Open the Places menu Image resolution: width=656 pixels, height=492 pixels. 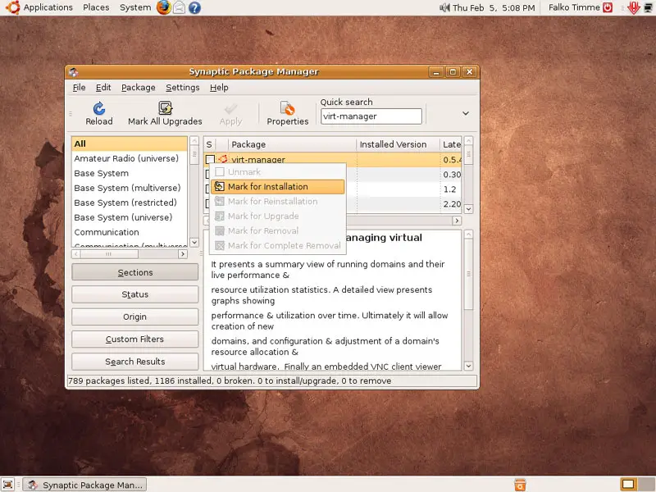tap(96, 7)
